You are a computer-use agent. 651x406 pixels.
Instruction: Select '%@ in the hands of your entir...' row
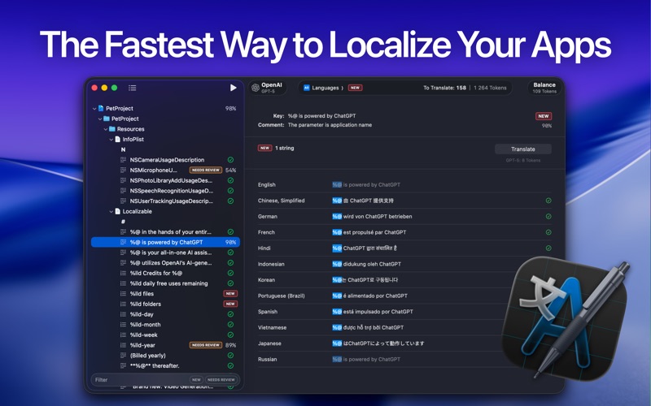point(165,232)
